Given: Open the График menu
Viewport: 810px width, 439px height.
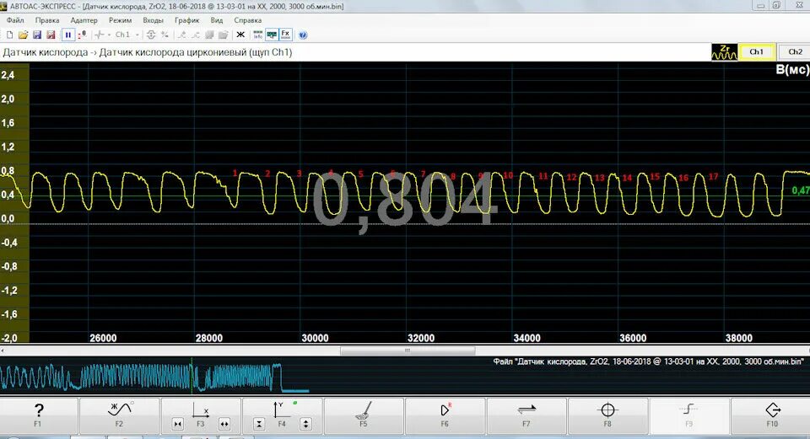Looking at the screenshot, I should pyautogui.click(x=186, y=20).
